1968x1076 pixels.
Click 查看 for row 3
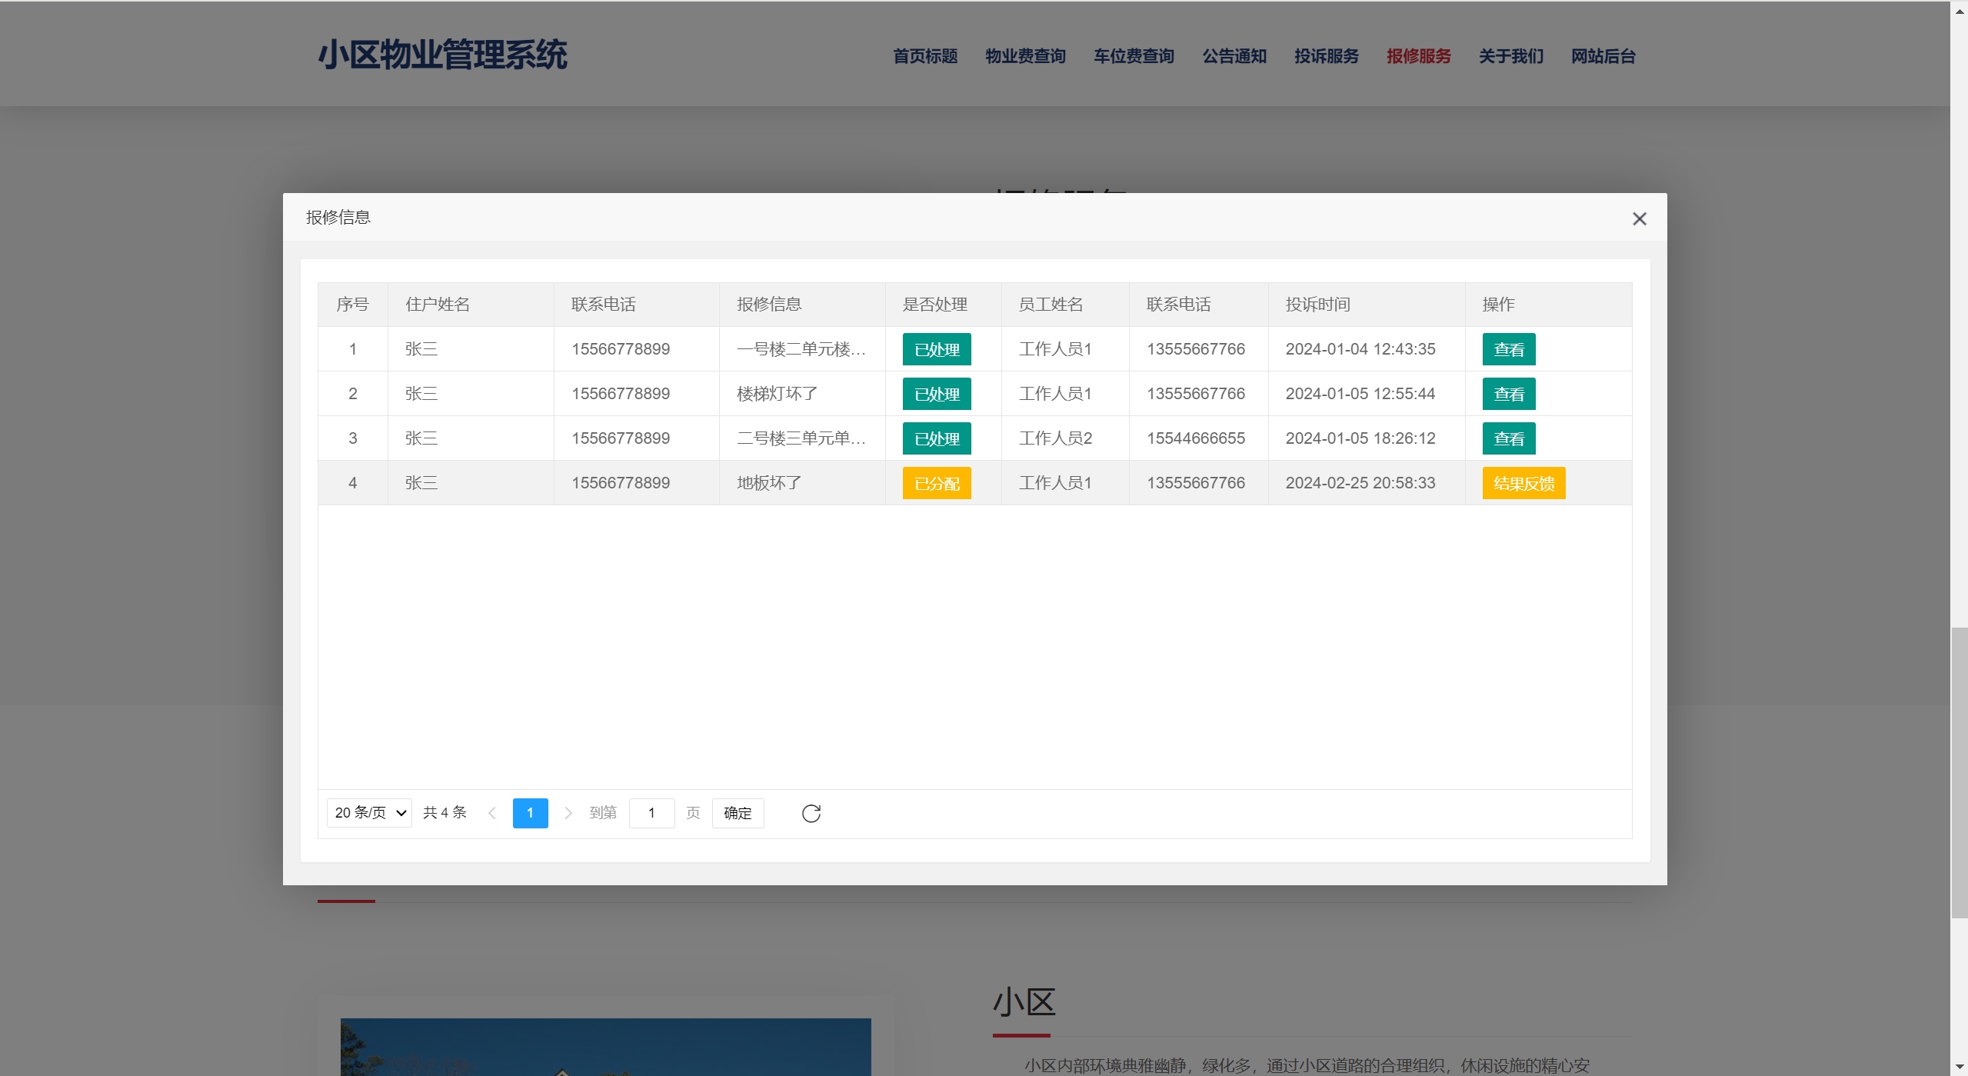coord(1508,438)
